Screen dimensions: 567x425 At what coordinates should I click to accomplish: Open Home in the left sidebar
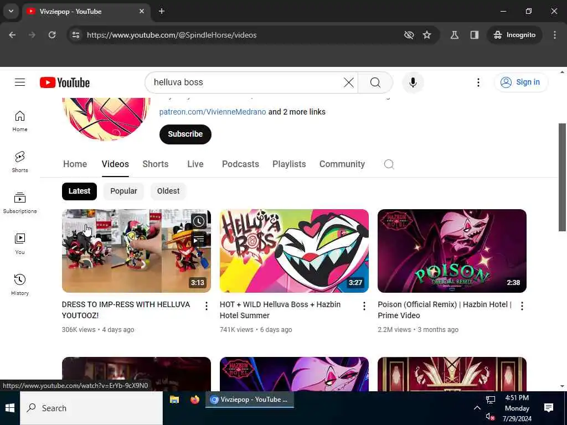tap(20, 121)
